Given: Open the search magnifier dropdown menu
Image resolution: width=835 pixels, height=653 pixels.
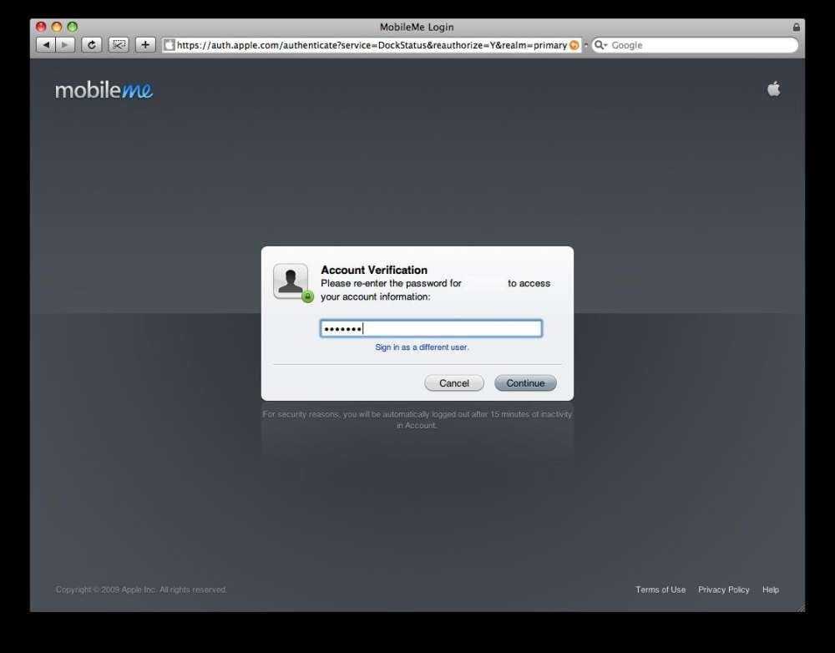Looking at the screenshot, I should pos(600,45).
